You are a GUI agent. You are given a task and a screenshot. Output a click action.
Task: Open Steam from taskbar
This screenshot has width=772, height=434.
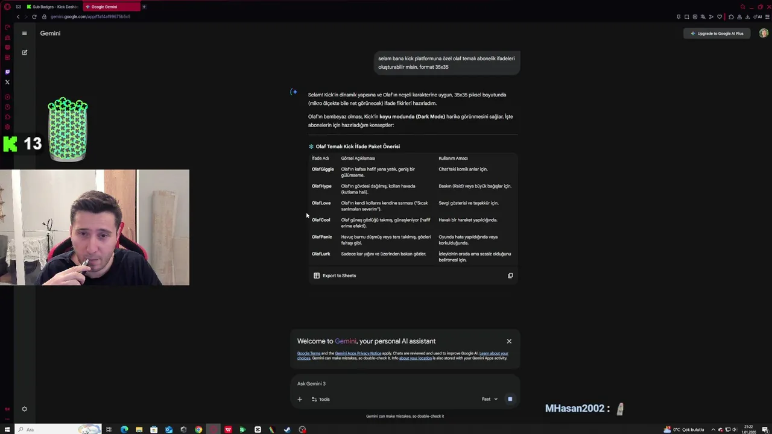[x=287, y=430]
